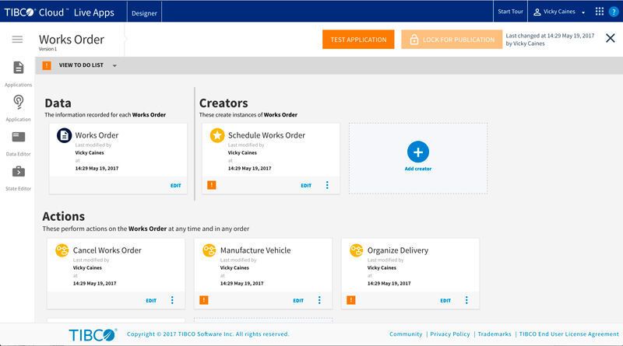This screenshot has width=623, height=346.
Task: Edit the Schedule Works Order creator
Action: click(306, 185)
